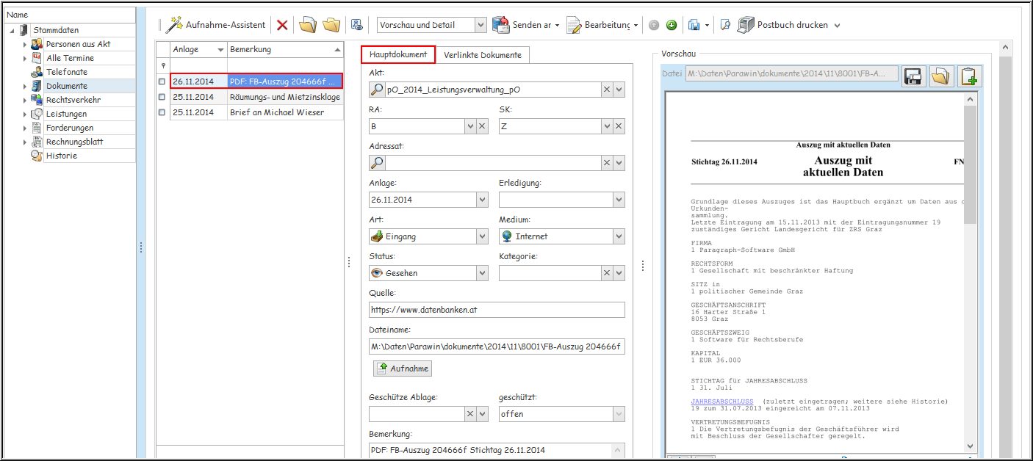Click the floppy disk save icon in Vorschau
This screenshot has width=1033, height=461.
[x=913, y=76]
